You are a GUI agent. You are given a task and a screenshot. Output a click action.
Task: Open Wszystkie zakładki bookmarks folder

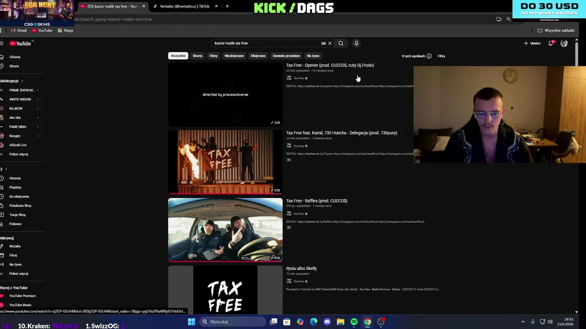556,31
